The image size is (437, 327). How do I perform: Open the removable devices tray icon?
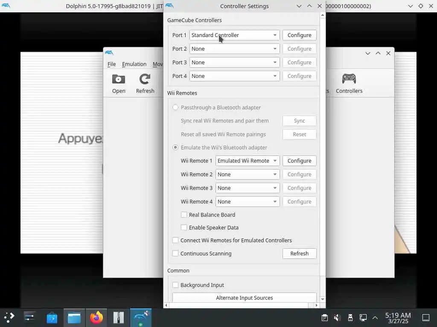coord(350,318)
